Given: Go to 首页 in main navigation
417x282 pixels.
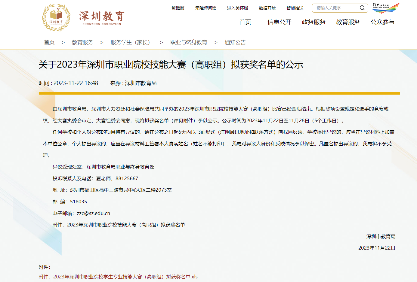Looking at the screenshot, I should tap(245, 22).
